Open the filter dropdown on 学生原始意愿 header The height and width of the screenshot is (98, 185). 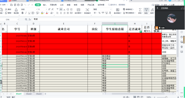point(127,32)
